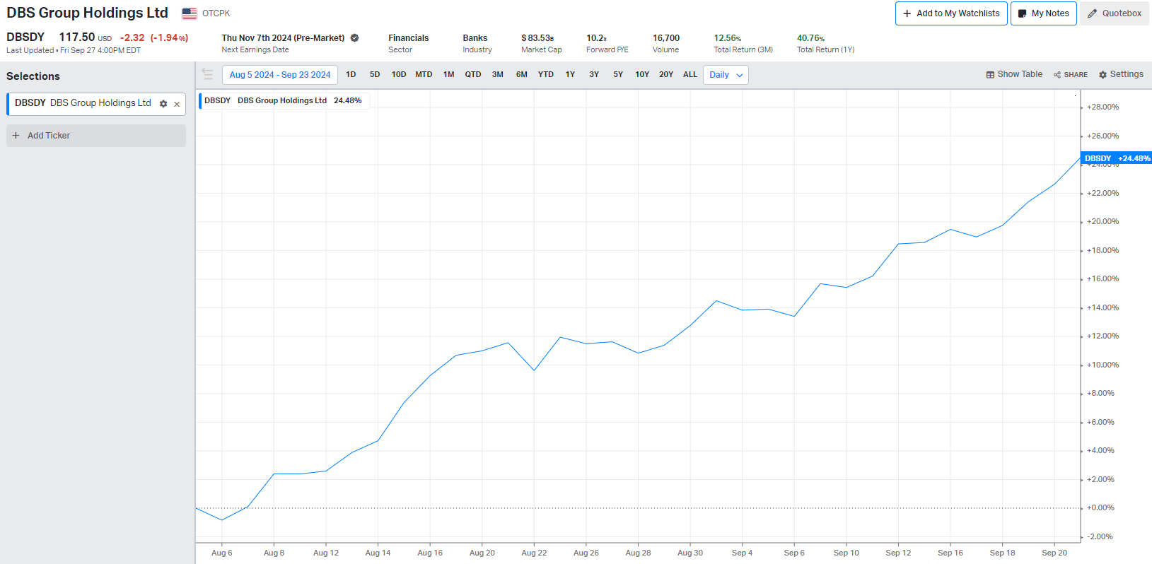This screenshot has height=564, width=1152.
Task: Click the 40.76% Total Return (1Y) value
Action: [811, 38]
